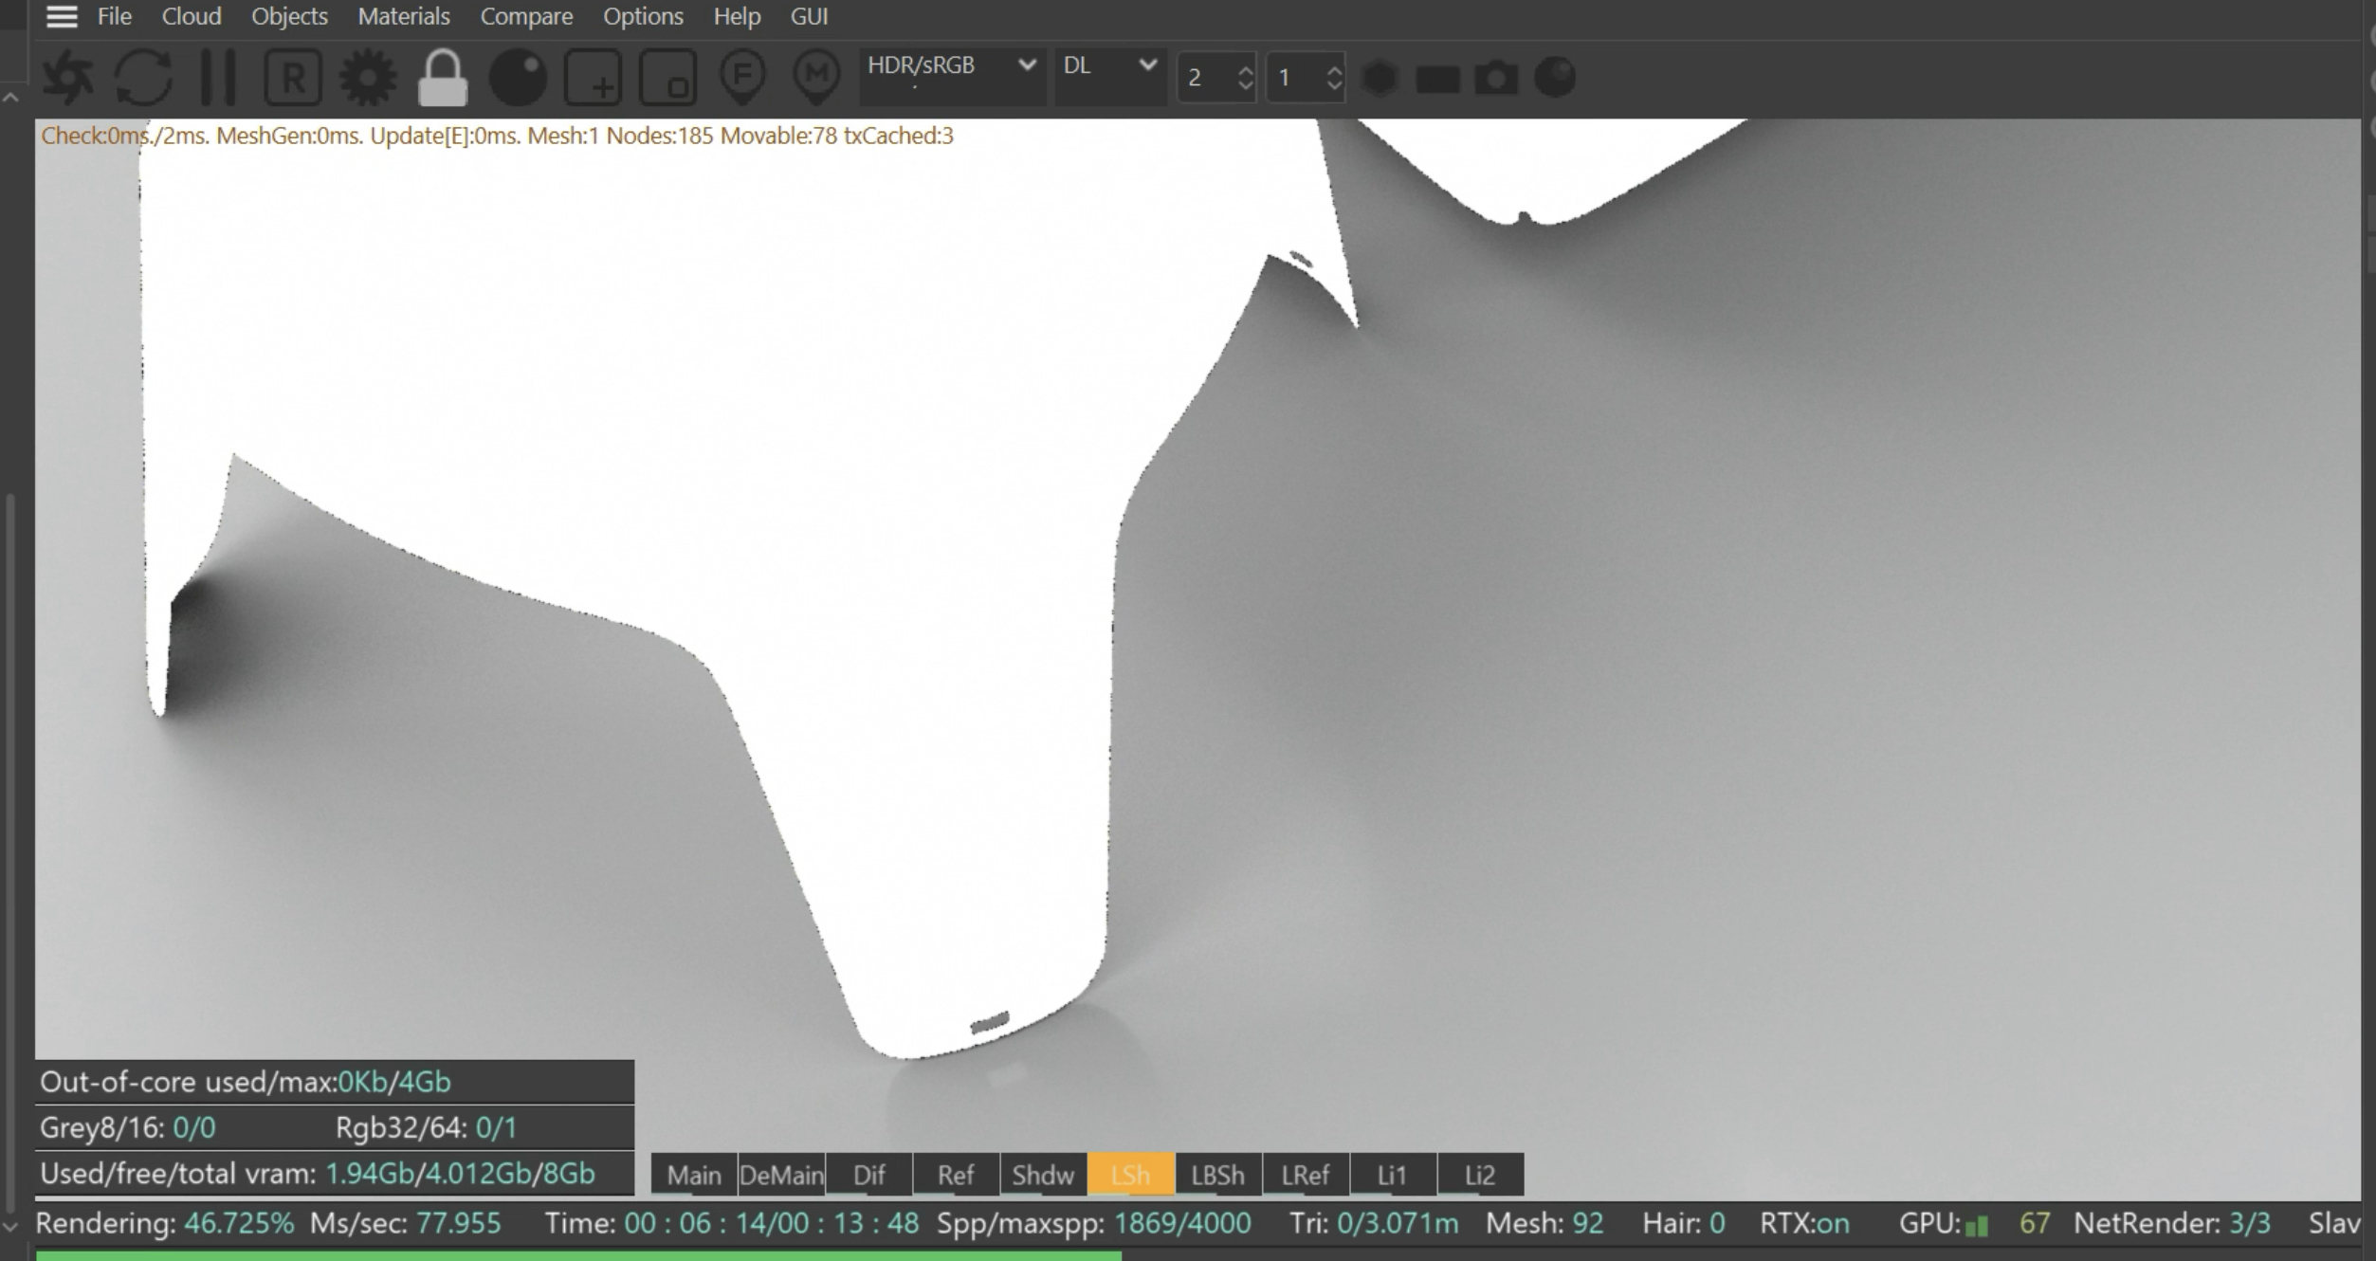Toggle the resolution lock icon
The height and width of the screenshot is (1261, 2376).
coord(443,77)
